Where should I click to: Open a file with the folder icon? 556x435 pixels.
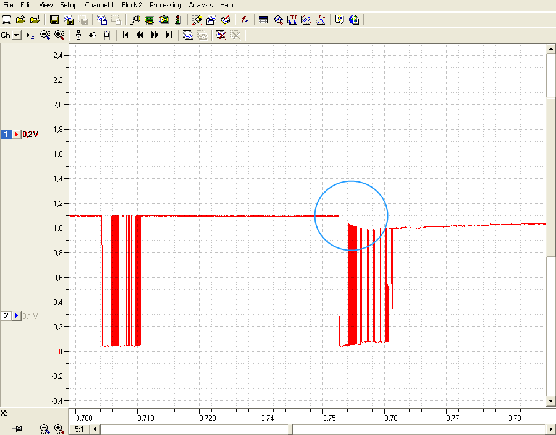(x=21, y=20)
